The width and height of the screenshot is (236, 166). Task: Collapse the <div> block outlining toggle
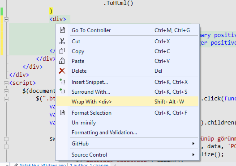pyautogui.click(x=6, y=19)
